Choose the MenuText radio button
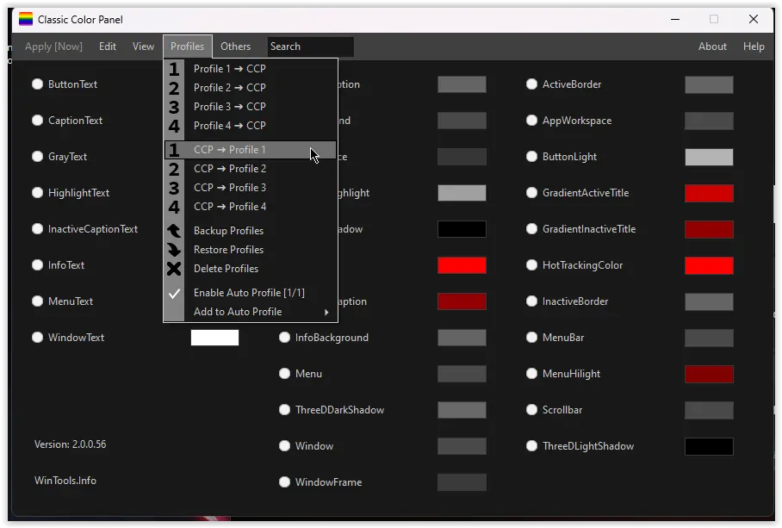 click(x=37, y=301)
